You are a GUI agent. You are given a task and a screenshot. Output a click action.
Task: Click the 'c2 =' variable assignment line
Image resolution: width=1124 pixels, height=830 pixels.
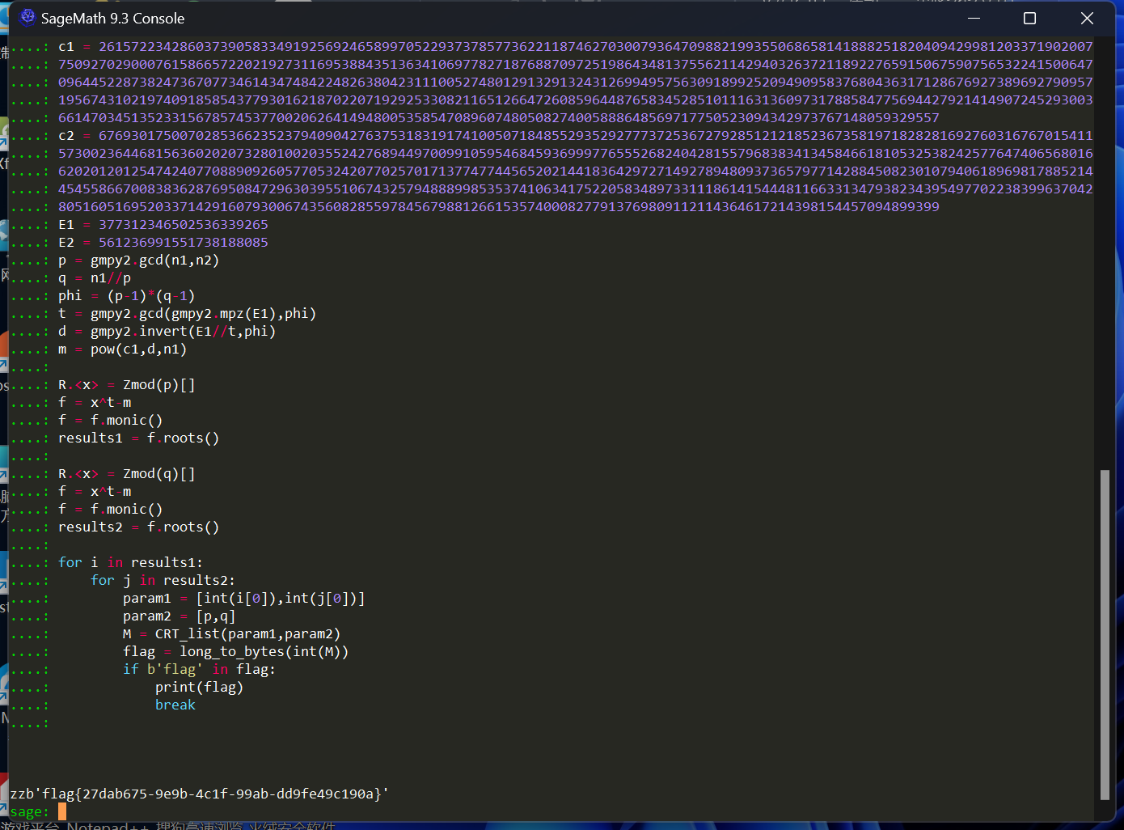point(575,135)
